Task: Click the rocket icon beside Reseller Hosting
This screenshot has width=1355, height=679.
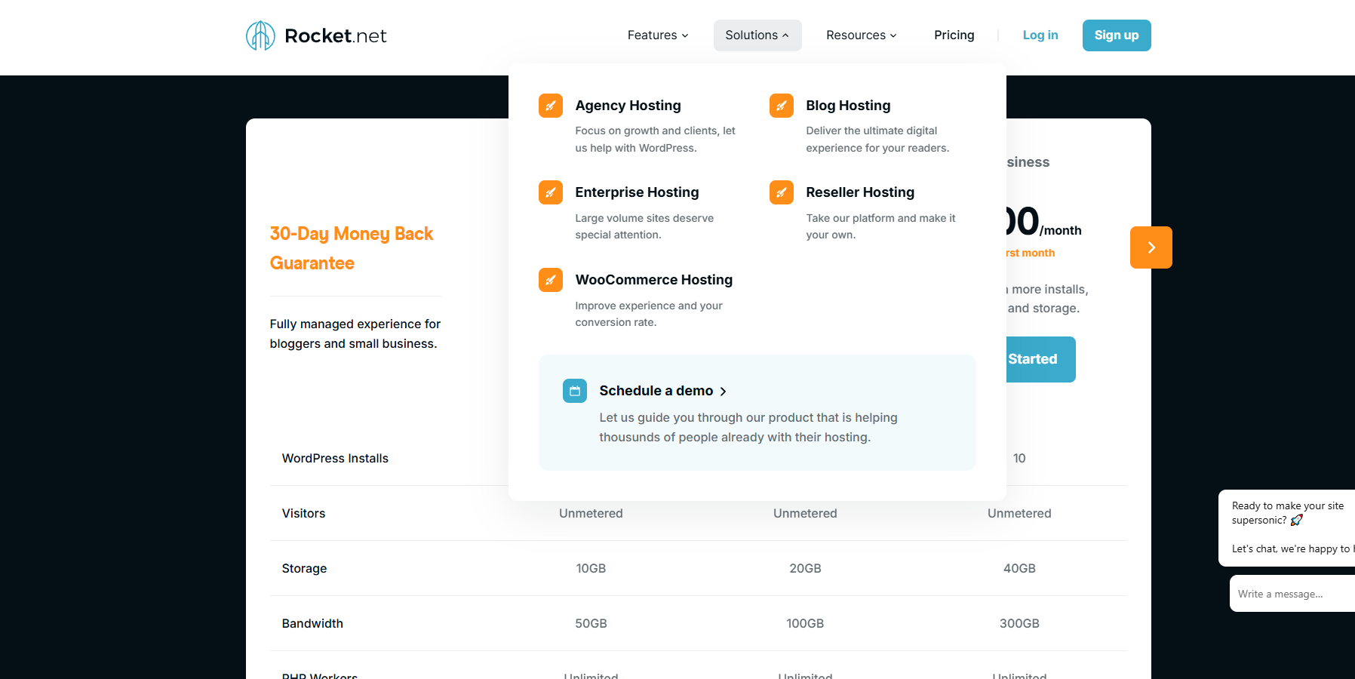Action: pyautogui.click(x=781, y=192)
